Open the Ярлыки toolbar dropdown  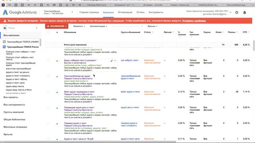point(152,26)
